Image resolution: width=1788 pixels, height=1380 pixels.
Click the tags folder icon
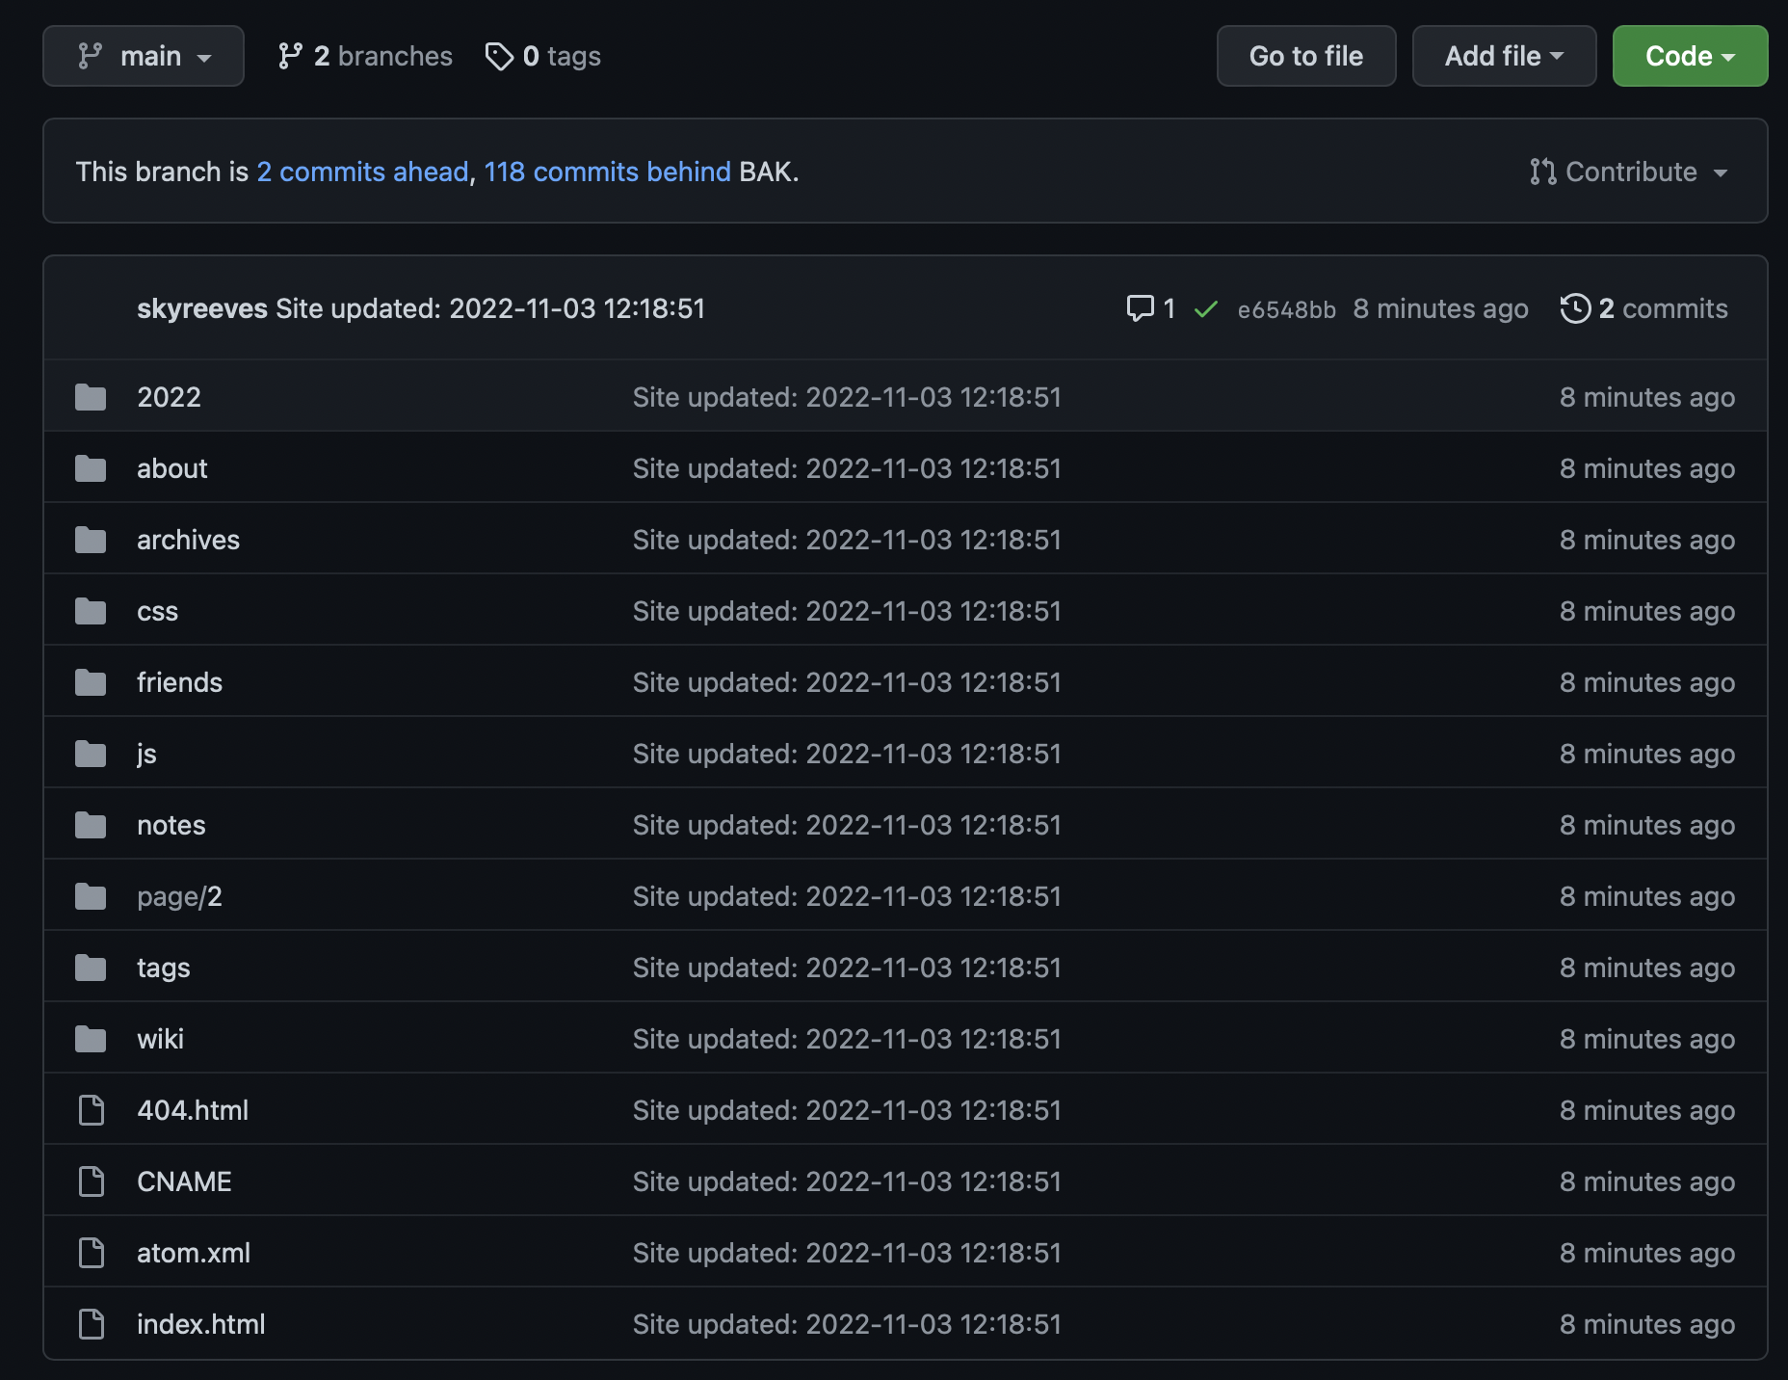pos(91,968)
